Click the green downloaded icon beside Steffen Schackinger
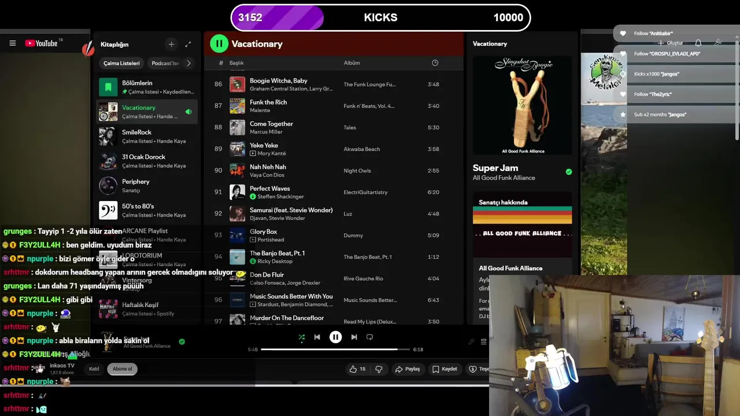740x416 pixels. pos(253,196)
